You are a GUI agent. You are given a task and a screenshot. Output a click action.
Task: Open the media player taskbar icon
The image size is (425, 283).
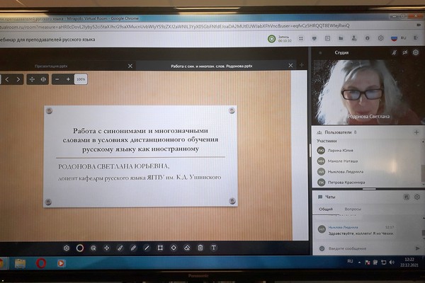pyautogui.click(x=61, y=263)
